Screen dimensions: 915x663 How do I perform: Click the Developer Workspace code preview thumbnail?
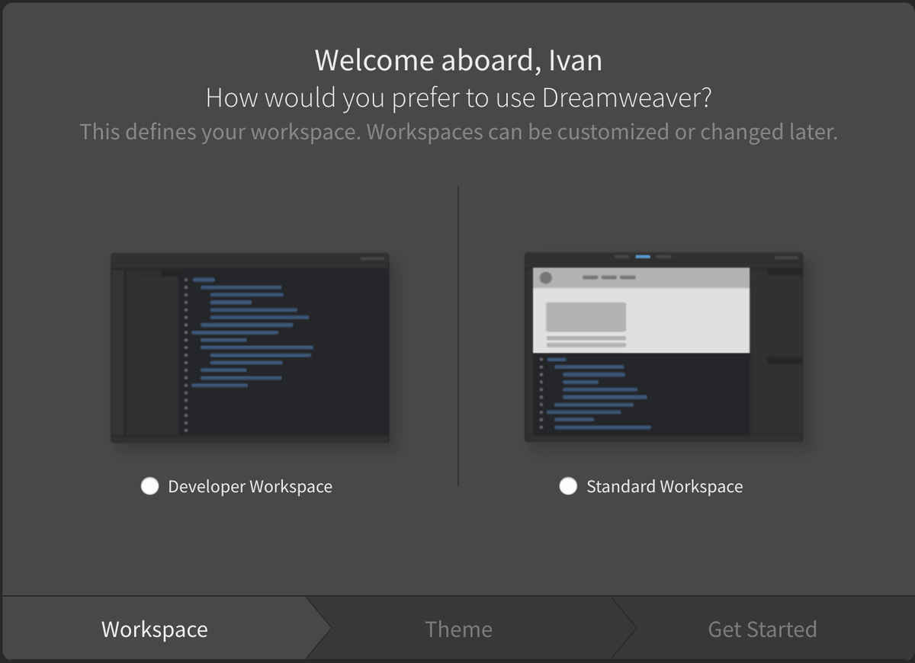coord(249,347)
